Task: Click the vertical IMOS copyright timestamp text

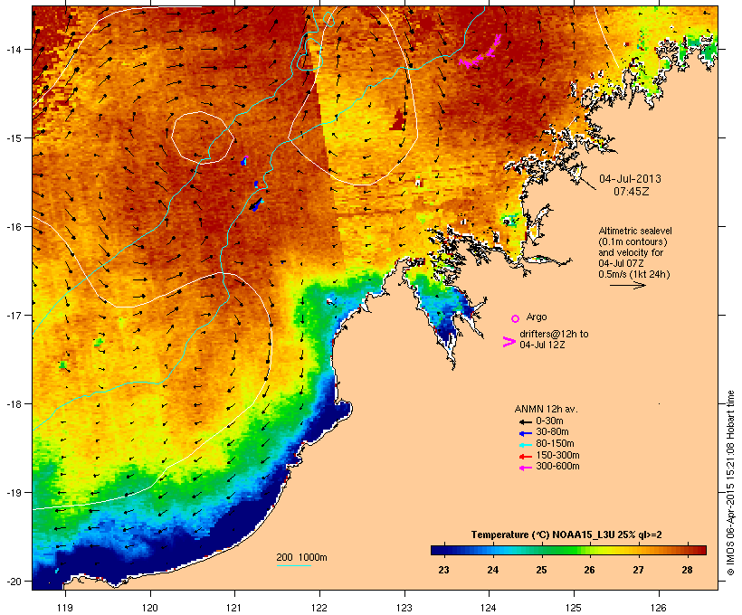Action: [x=730, y=483]
